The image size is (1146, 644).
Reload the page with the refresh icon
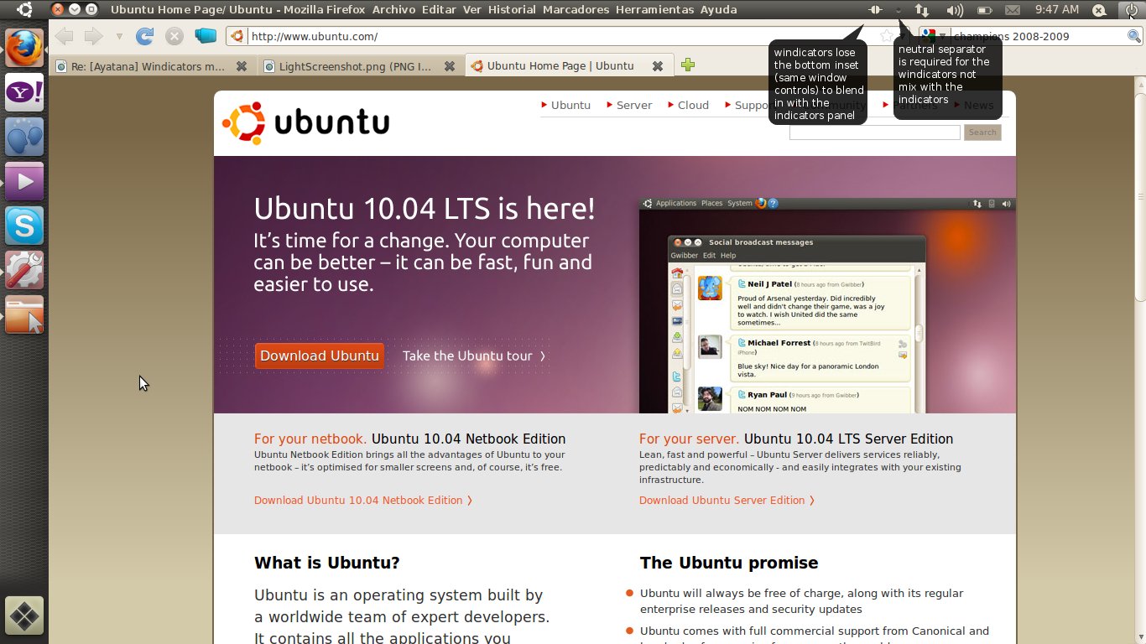[x=144, y=36]
